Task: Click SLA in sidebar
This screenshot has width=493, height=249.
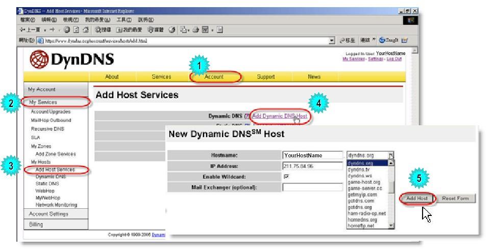Action: click(35, 137)
